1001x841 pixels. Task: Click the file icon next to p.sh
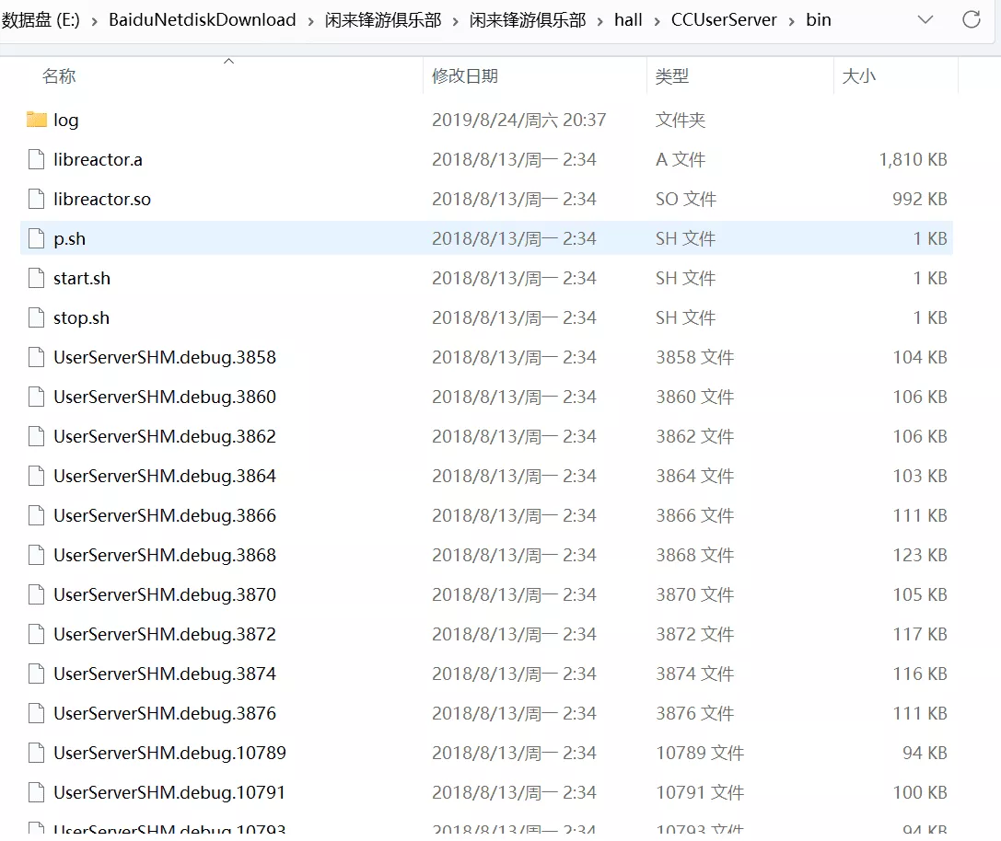click(36, 237)
